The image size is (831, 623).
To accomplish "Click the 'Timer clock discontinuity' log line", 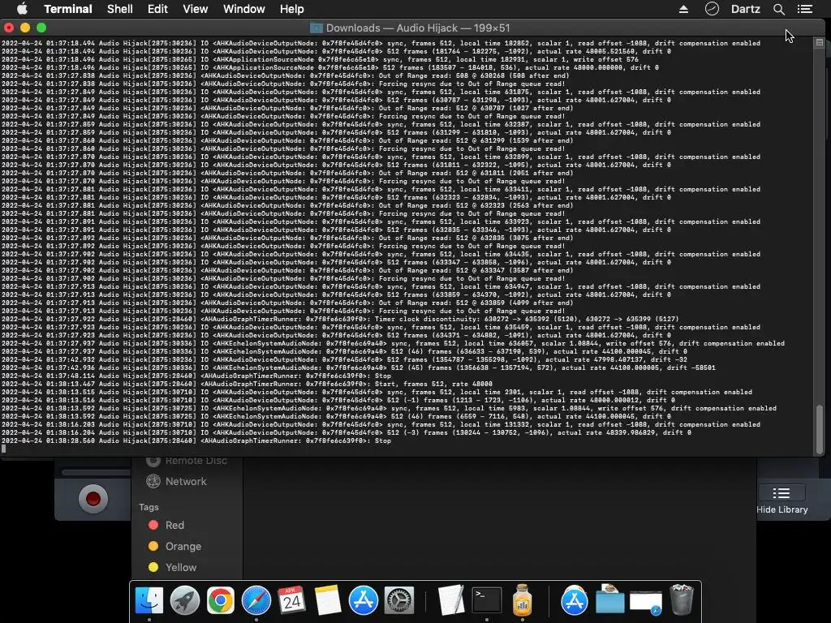I will (x=340, y=319).
